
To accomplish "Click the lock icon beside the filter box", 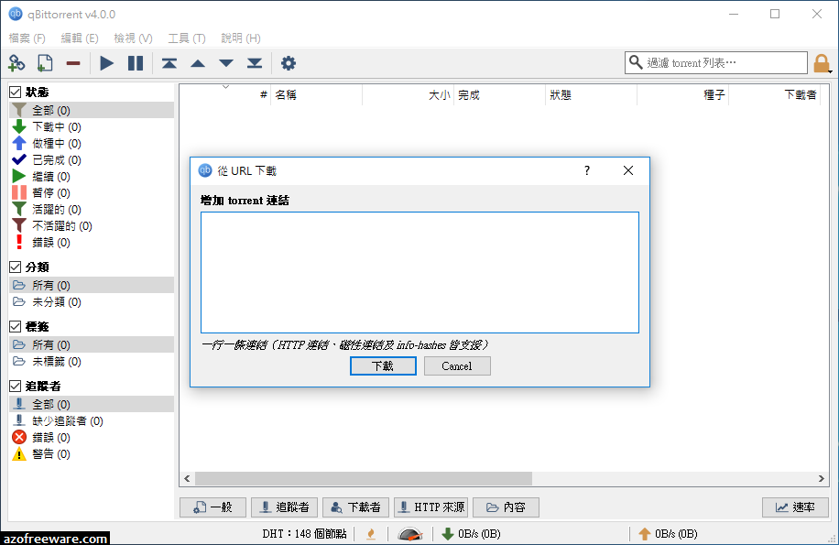I will [821, 62].
